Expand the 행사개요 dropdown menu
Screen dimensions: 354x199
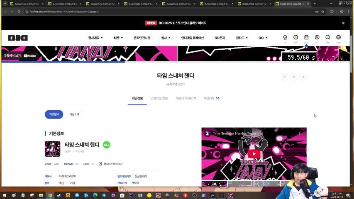[95, 38]
